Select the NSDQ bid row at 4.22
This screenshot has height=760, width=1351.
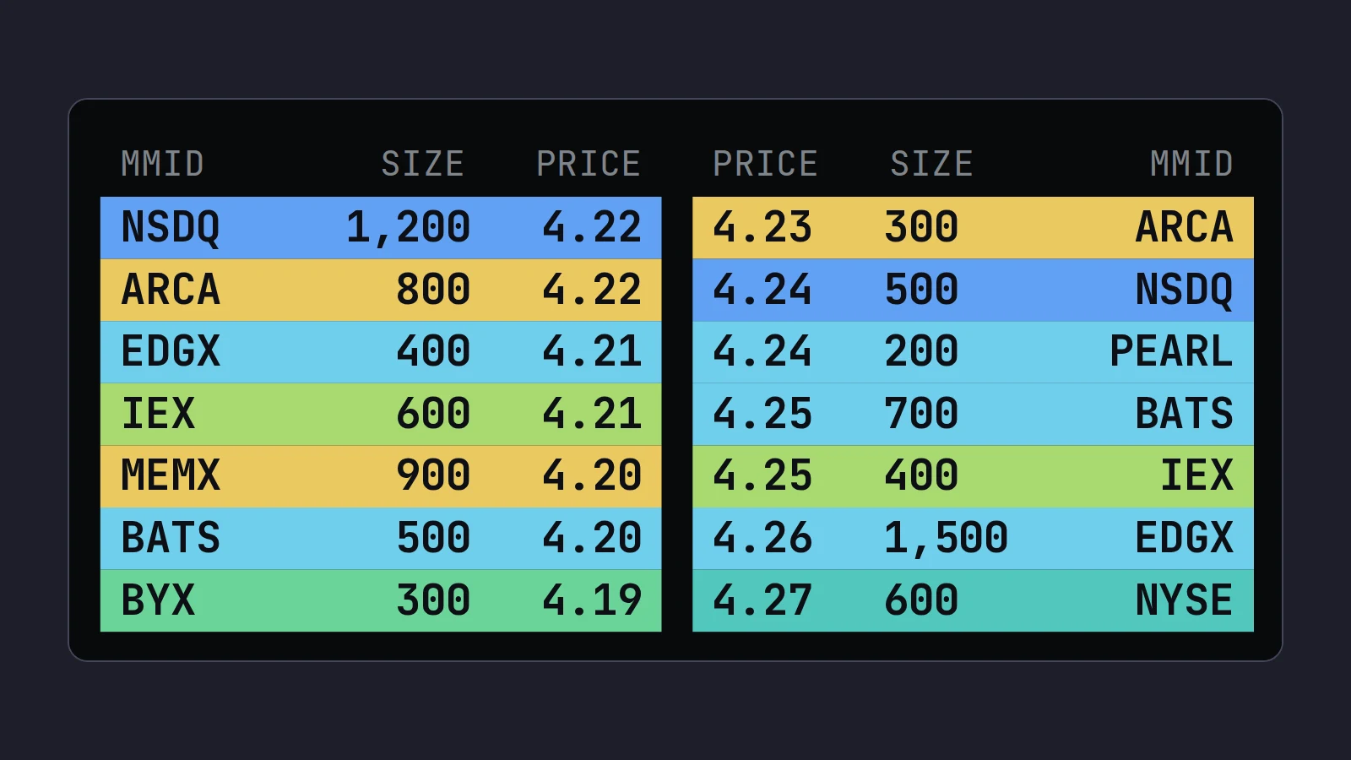tap(381, 228)
